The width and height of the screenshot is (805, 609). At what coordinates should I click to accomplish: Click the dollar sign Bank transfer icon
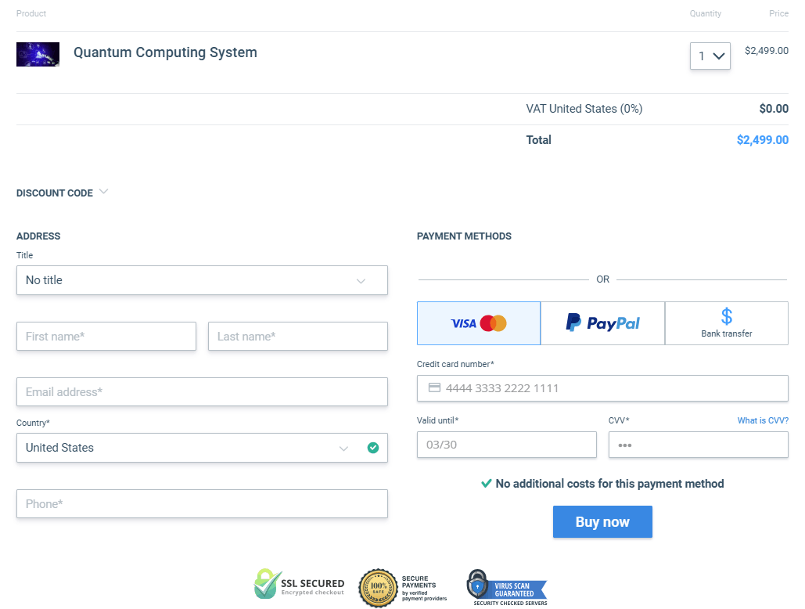pyautogui.click(x=726, y=315)
